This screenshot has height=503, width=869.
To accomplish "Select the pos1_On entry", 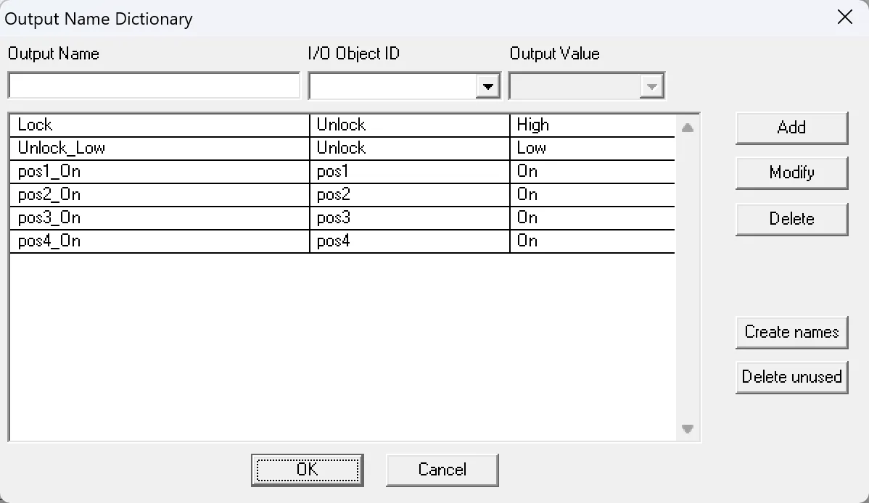I will coord(145,171).
